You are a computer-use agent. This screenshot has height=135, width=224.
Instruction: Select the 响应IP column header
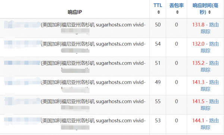click(75, 12)
